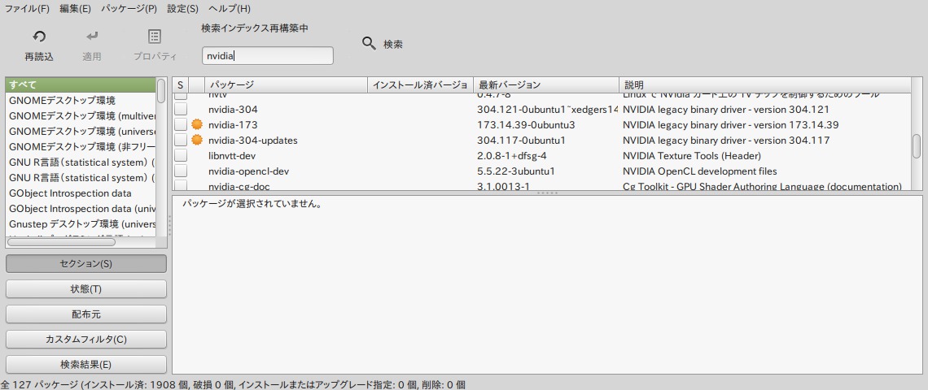Click the magnifier search (検索) icon
Viewport: 928px width, 390px height.
pyautogui.click(x=369, y=44)
